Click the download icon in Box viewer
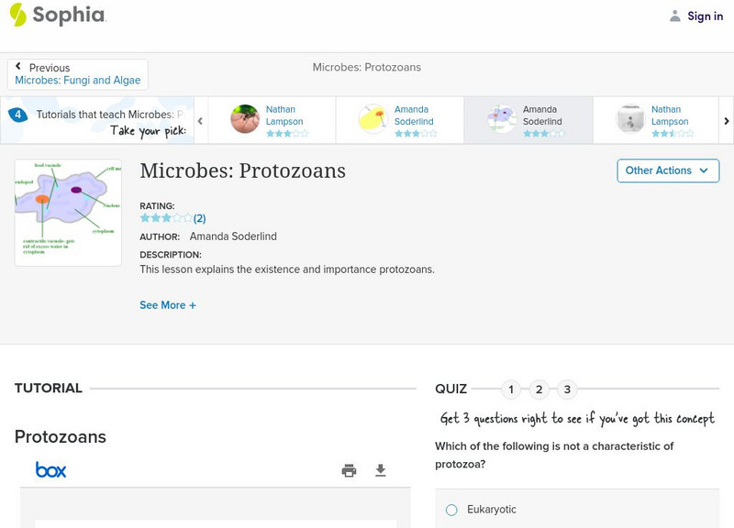The height and width of the screenshot is (528, 734). pyautogui.click(x=381, y=470)
